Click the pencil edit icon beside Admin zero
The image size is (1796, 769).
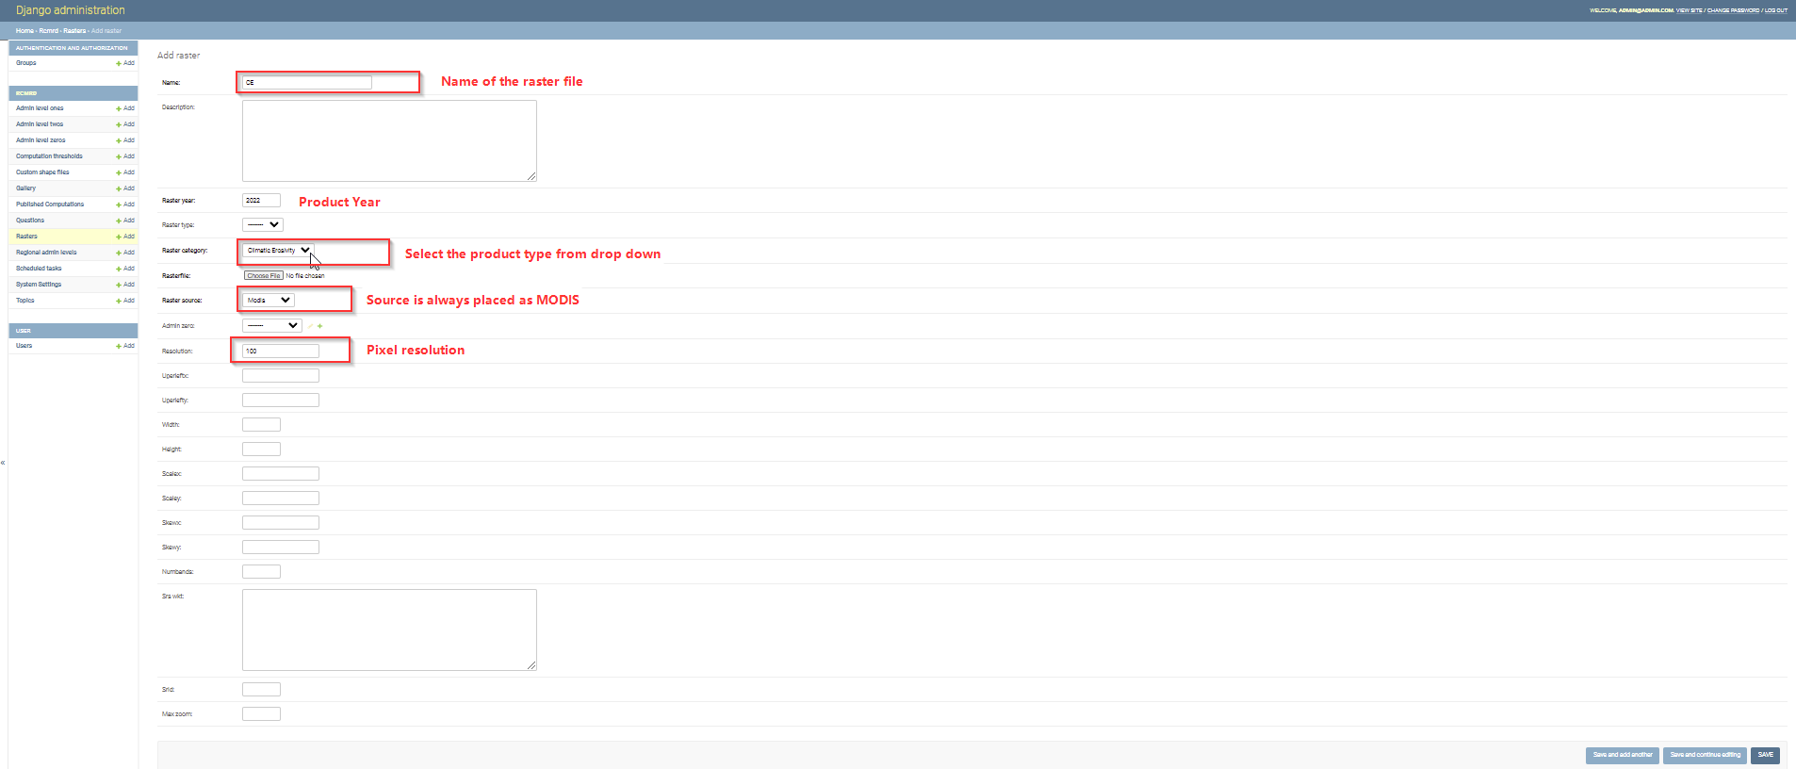pos(310,326)
